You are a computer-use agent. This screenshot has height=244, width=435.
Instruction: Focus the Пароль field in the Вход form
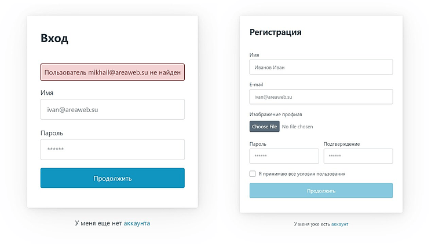click(112, 149)
